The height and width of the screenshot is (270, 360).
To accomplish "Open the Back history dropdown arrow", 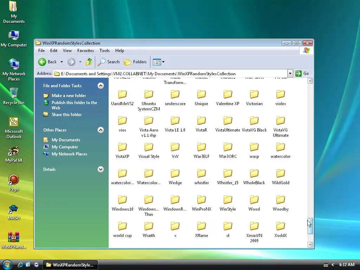I will pos(62,62).
